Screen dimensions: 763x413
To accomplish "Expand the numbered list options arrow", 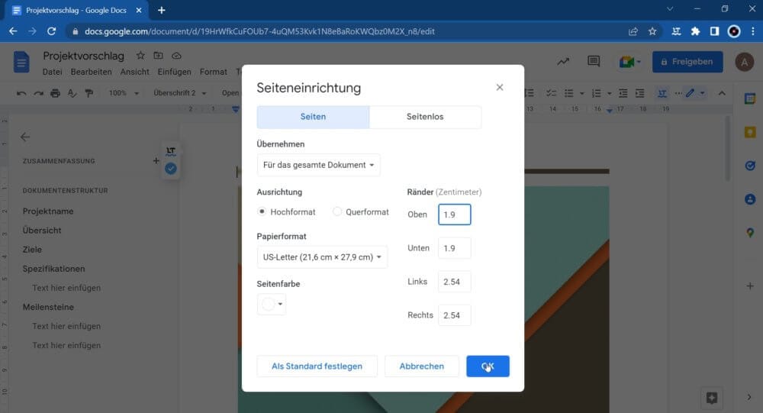I will [609, 93].
